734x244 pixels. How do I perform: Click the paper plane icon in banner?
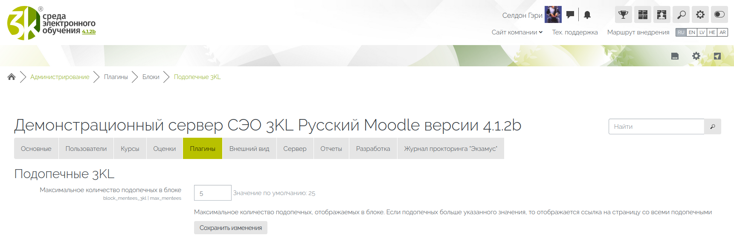(x=717, y=56)
